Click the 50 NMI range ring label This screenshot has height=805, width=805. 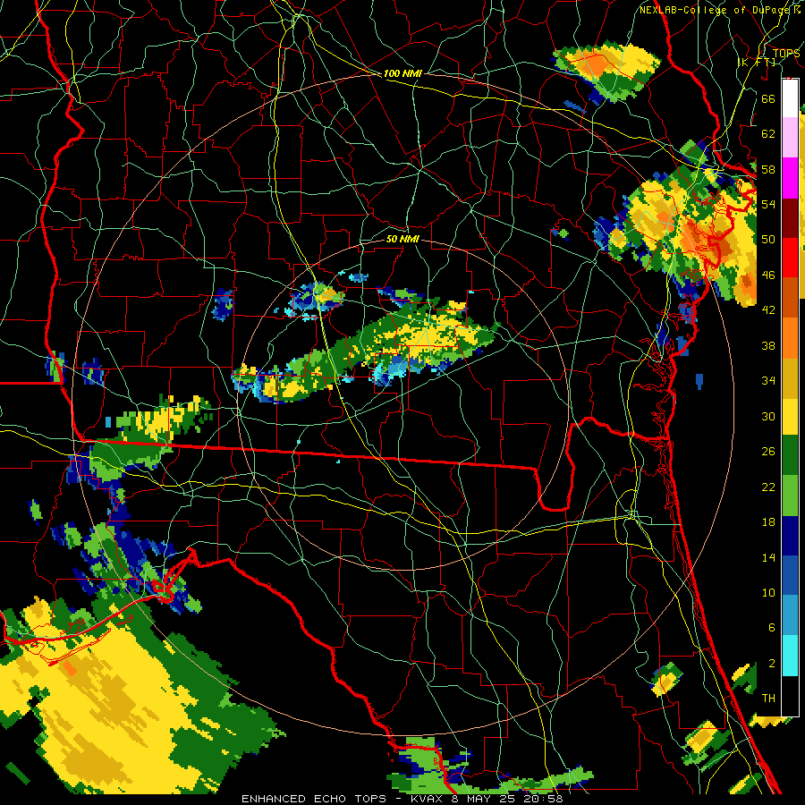[402, 239]
